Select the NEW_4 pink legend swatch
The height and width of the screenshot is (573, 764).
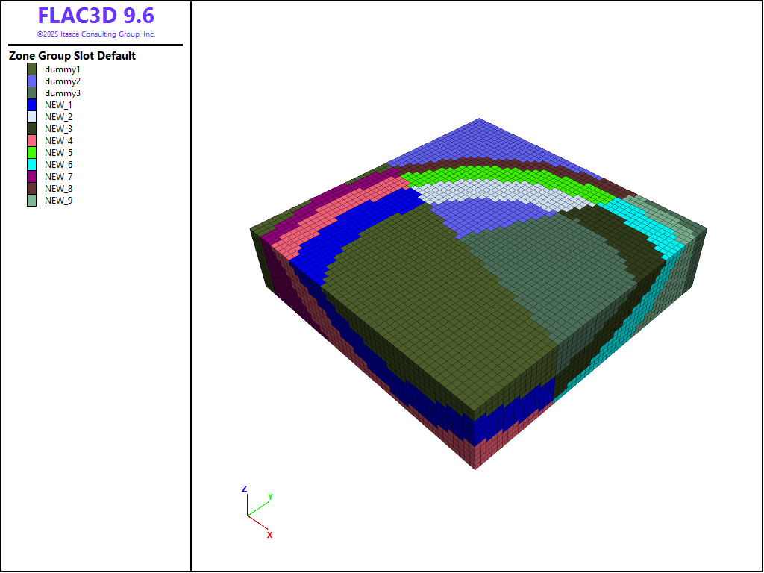(x=32, y=141)
